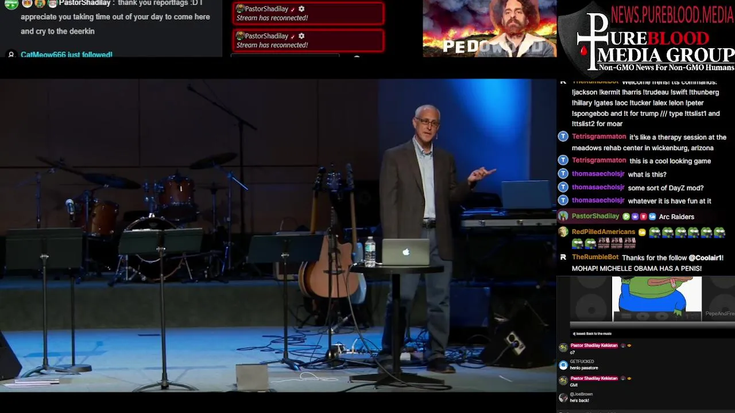
Task: Click 'some sort of DayZ mod?' message
Action: (x=666, y=188)
